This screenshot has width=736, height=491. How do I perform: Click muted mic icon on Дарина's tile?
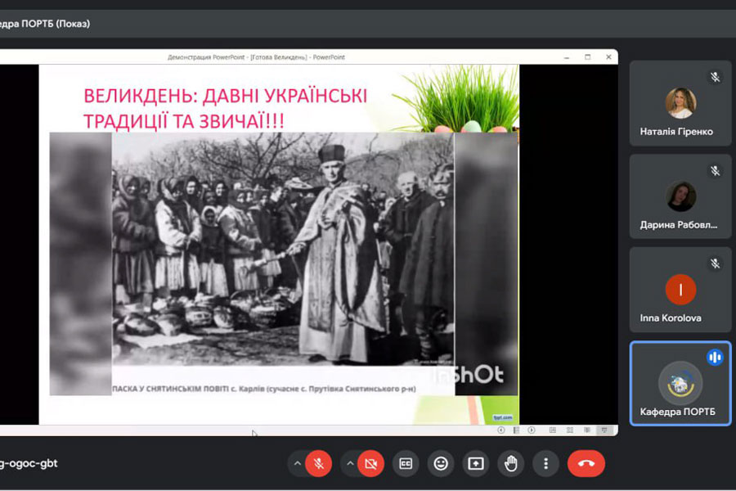tap(715, 170)
